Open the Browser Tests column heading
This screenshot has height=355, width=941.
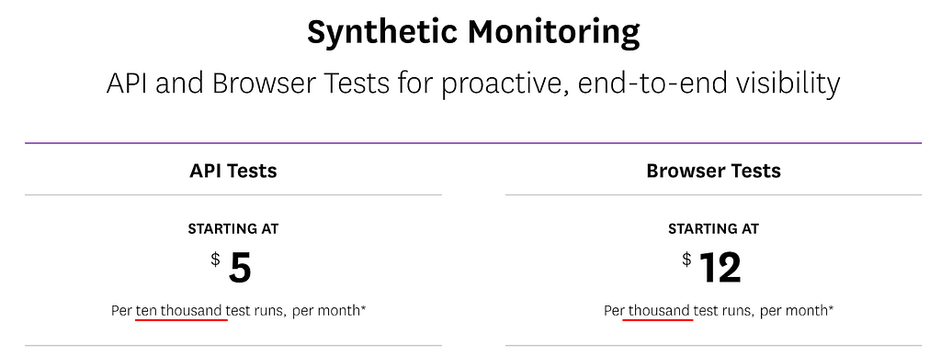click(713, 172)
